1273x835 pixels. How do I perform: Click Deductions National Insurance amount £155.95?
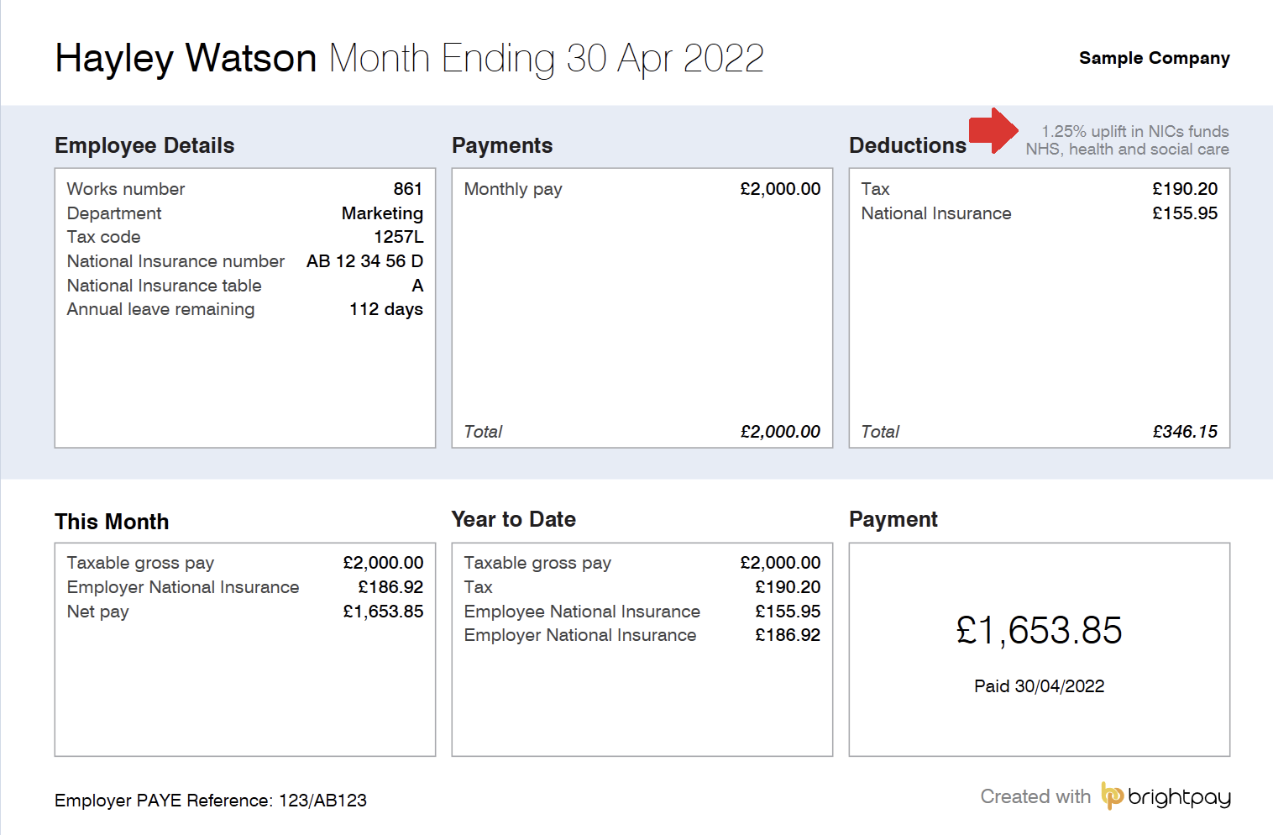[1185, 213]
